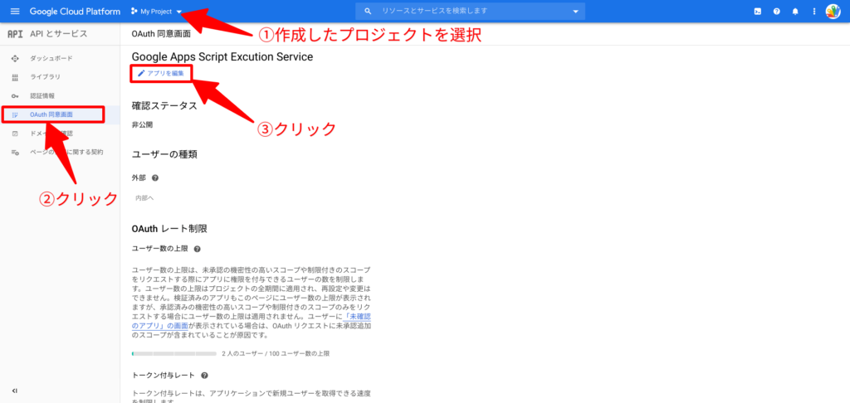Click the 2 人のユーザー / 100 ユーザー数の上限 text
Screen dimensions: 850x403
(x=276, y=353)
